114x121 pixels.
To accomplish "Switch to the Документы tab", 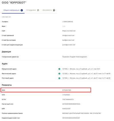I will 49,10.
